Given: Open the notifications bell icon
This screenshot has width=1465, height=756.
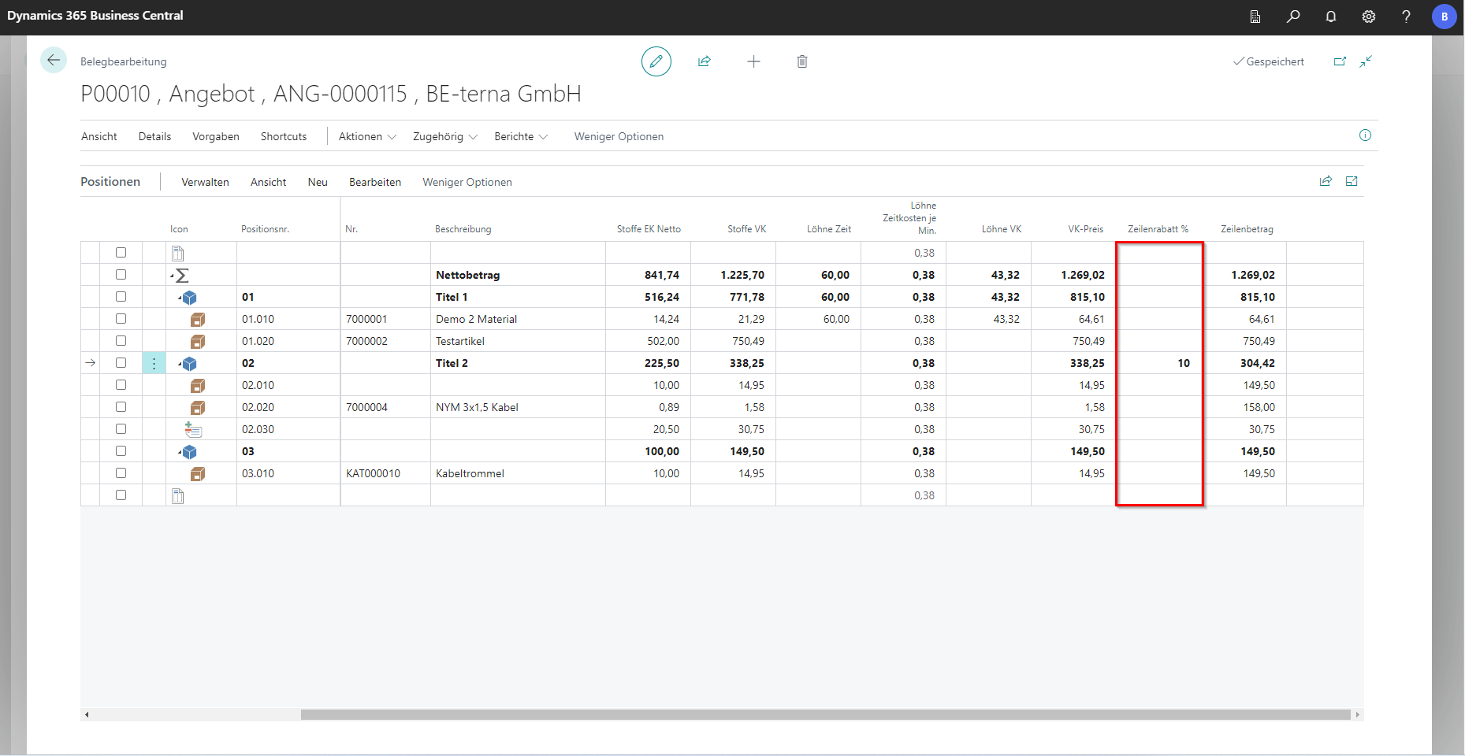Looking at the screenshot, I should pos(1331,17).
